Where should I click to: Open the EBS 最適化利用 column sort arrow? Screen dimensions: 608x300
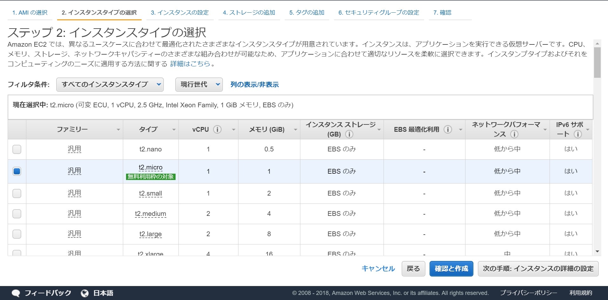click(460, 130)
